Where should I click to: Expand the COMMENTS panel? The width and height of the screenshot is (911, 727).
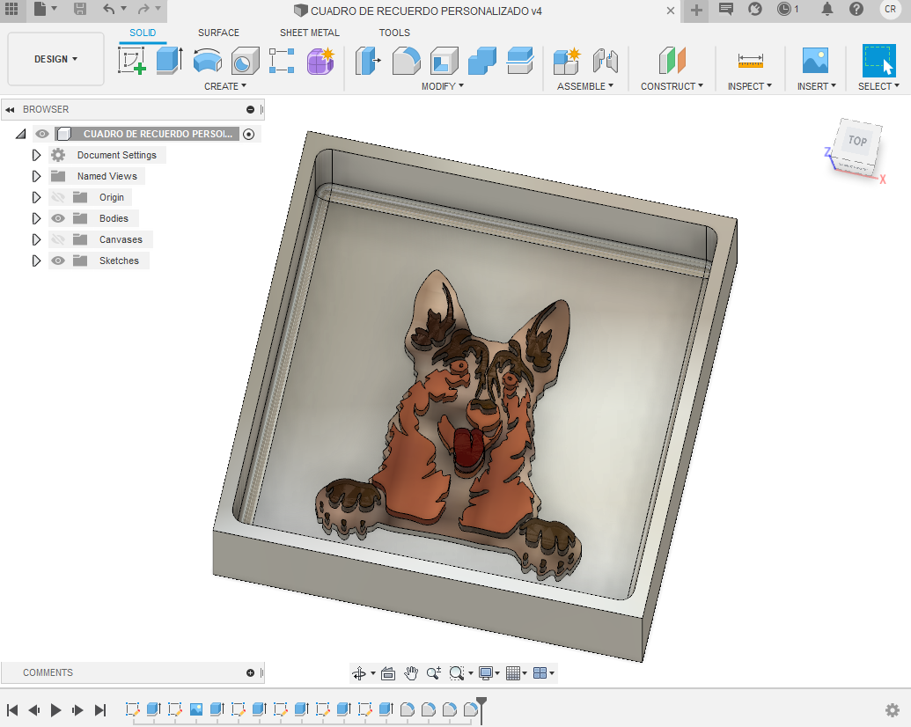pyautogui.click(x=250, y=673)
